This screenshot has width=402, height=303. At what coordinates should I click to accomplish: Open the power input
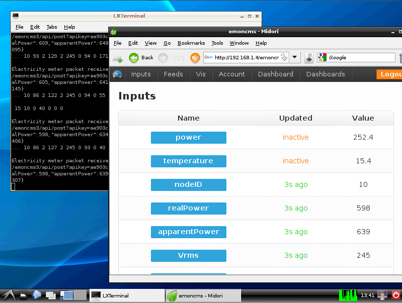(x=189, y=138)
